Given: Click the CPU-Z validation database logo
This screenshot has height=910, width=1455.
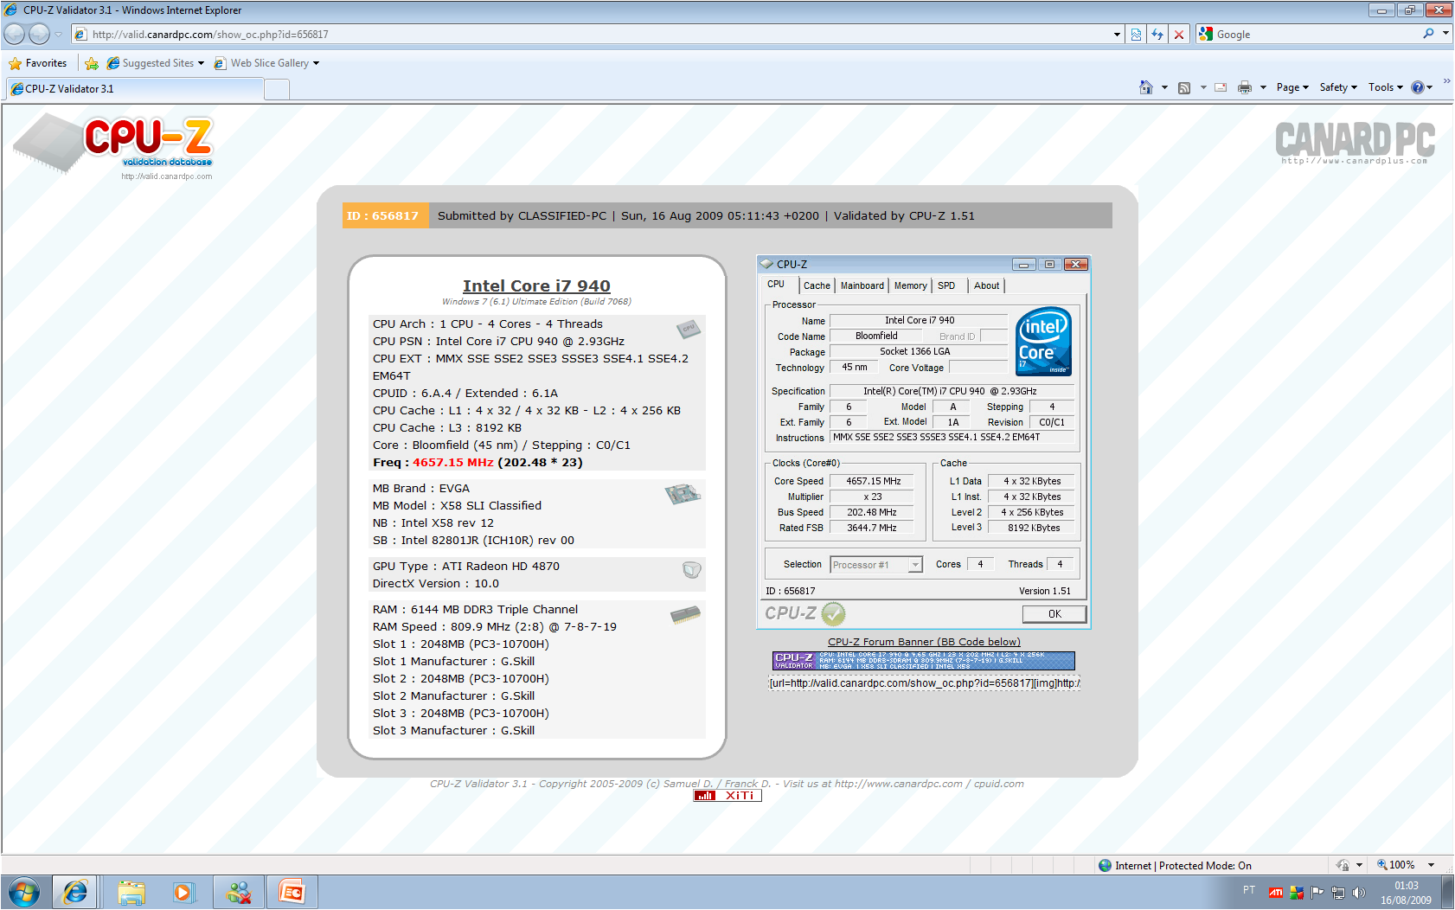Looking at the screenshot, I should (113, 147).
